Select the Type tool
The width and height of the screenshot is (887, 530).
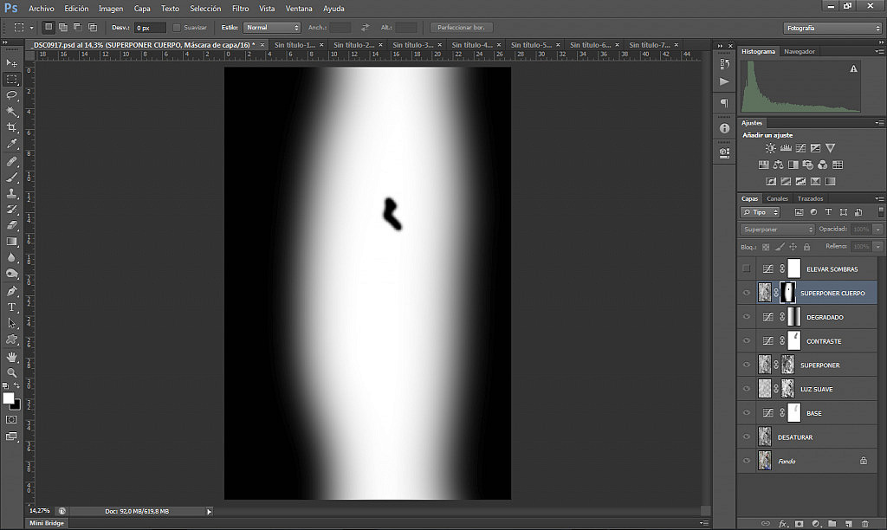[12, 307]
